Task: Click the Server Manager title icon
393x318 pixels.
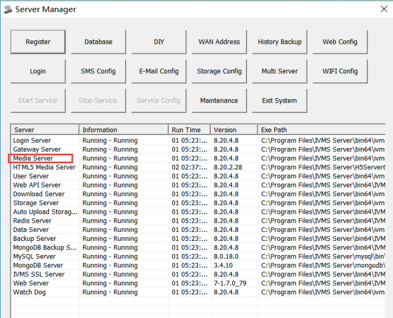Action: point(8,10)
